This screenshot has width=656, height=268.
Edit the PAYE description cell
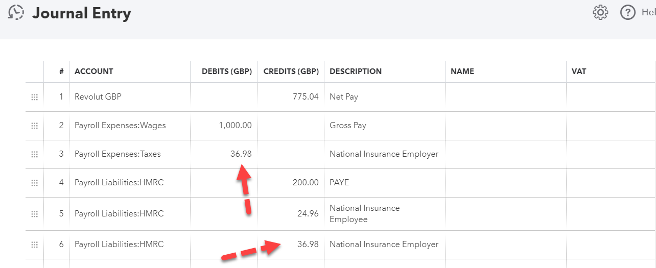[384, 183]
